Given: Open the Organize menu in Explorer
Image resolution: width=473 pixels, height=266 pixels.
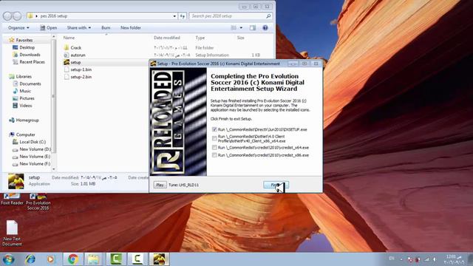Looking at the screenshot, I should 18,28.
